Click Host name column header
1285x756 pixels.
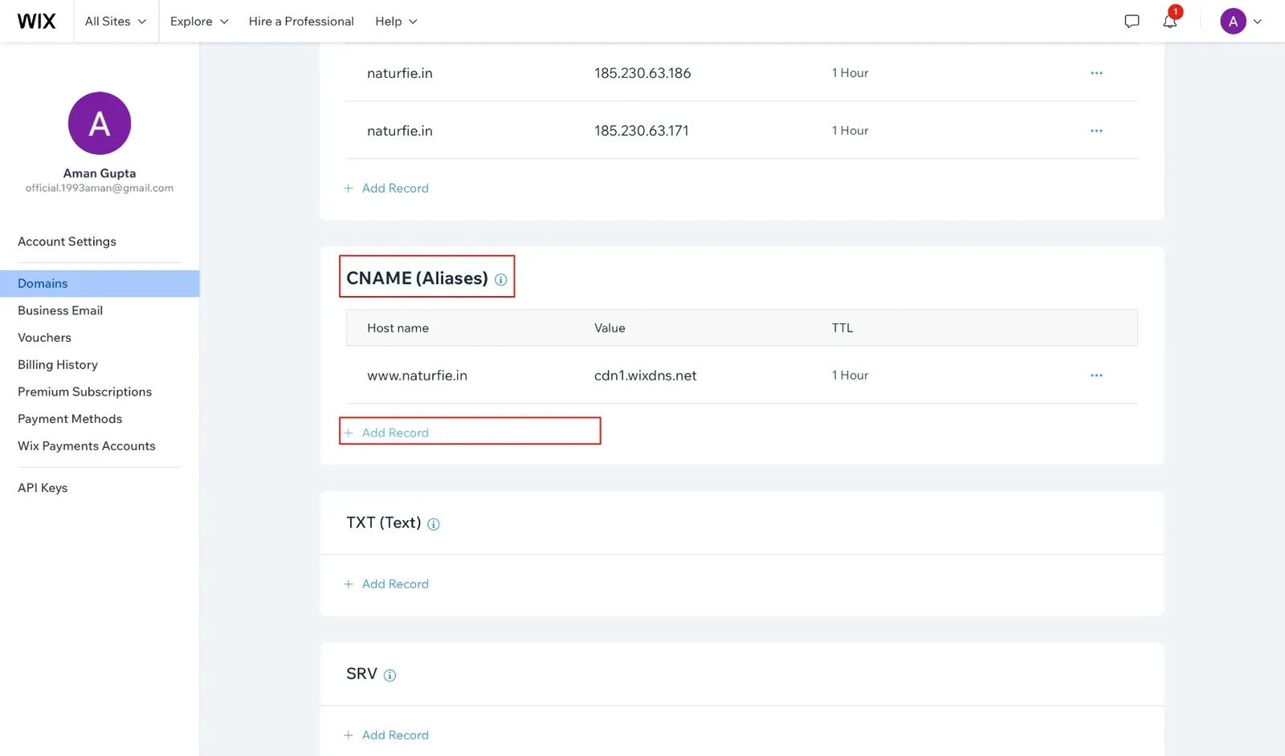(x=398, y=328)
